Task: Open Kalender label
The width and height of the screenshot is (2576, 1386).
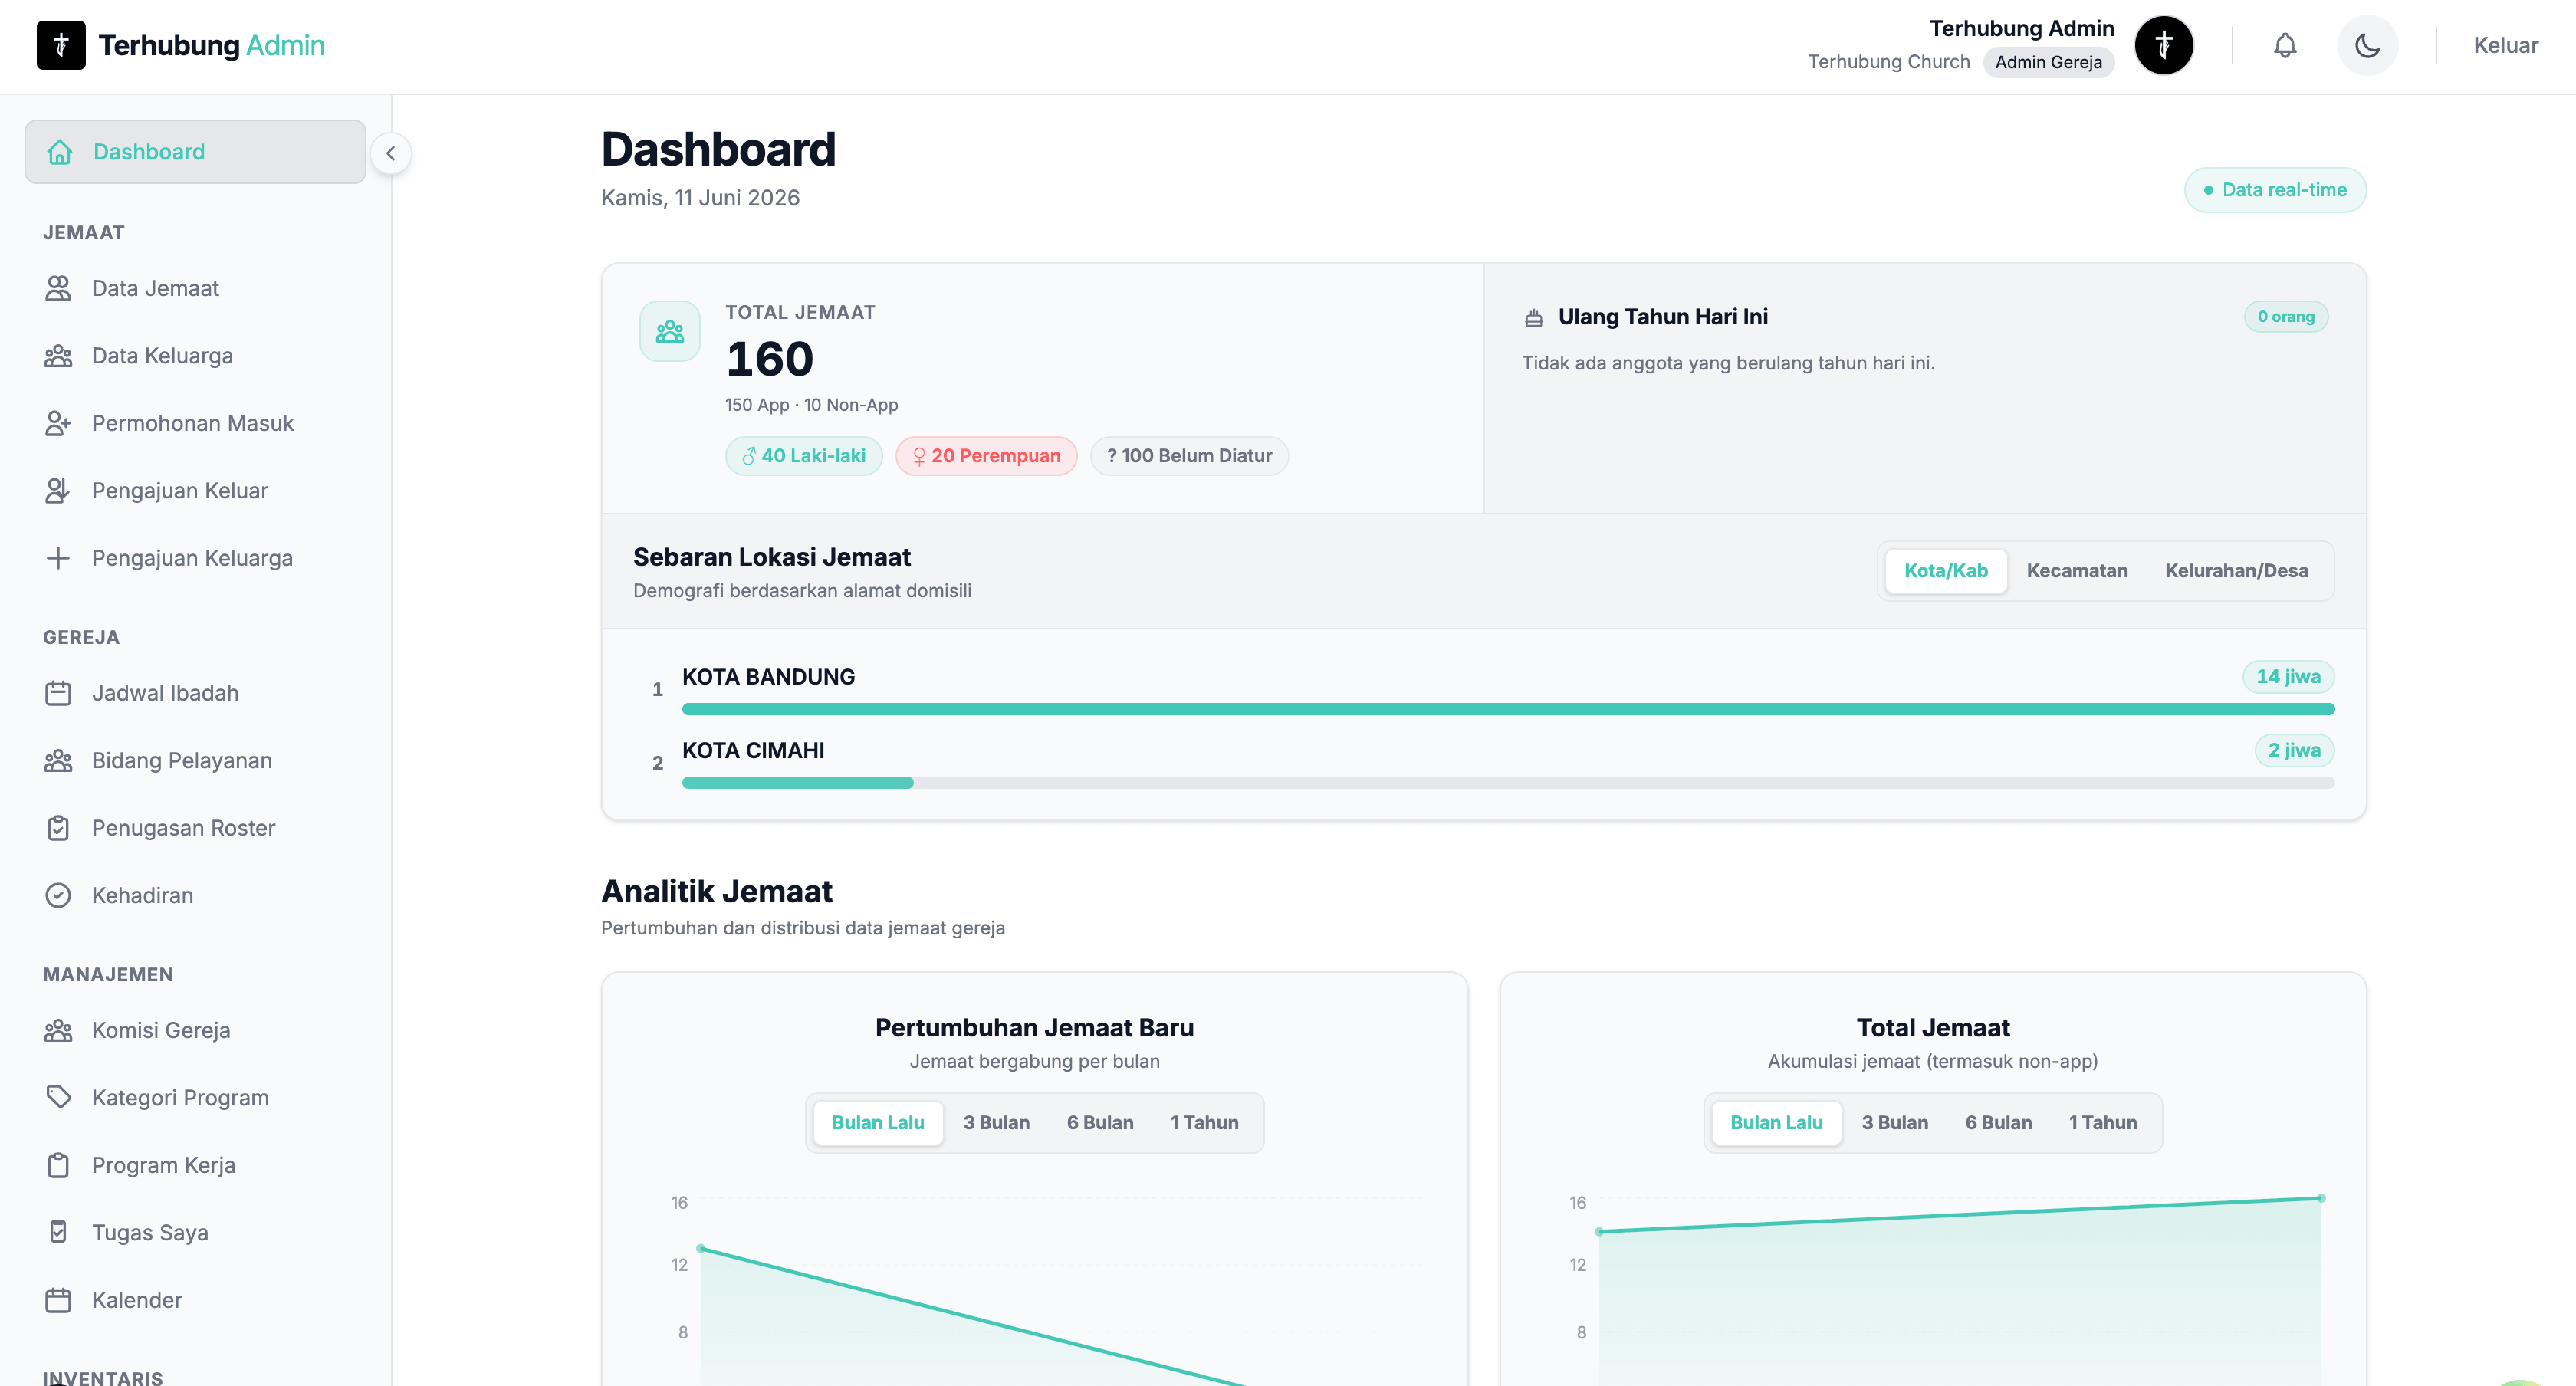Action: coord(137,1300)
